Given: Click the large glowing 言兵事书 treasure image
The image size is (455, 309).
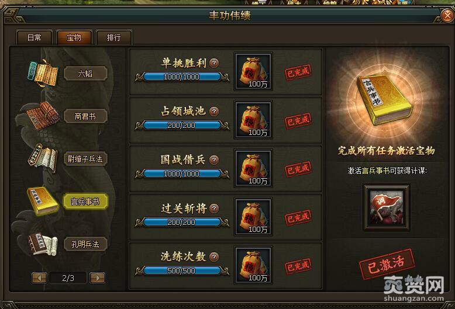Looking at the screenshot, I should pyautogui.click(x=384, y=99).
